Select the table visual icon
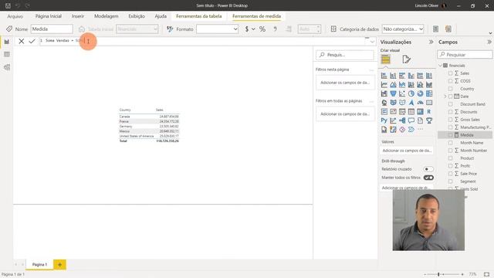This screenshot has height=278, width=494. tap(411, 111)
